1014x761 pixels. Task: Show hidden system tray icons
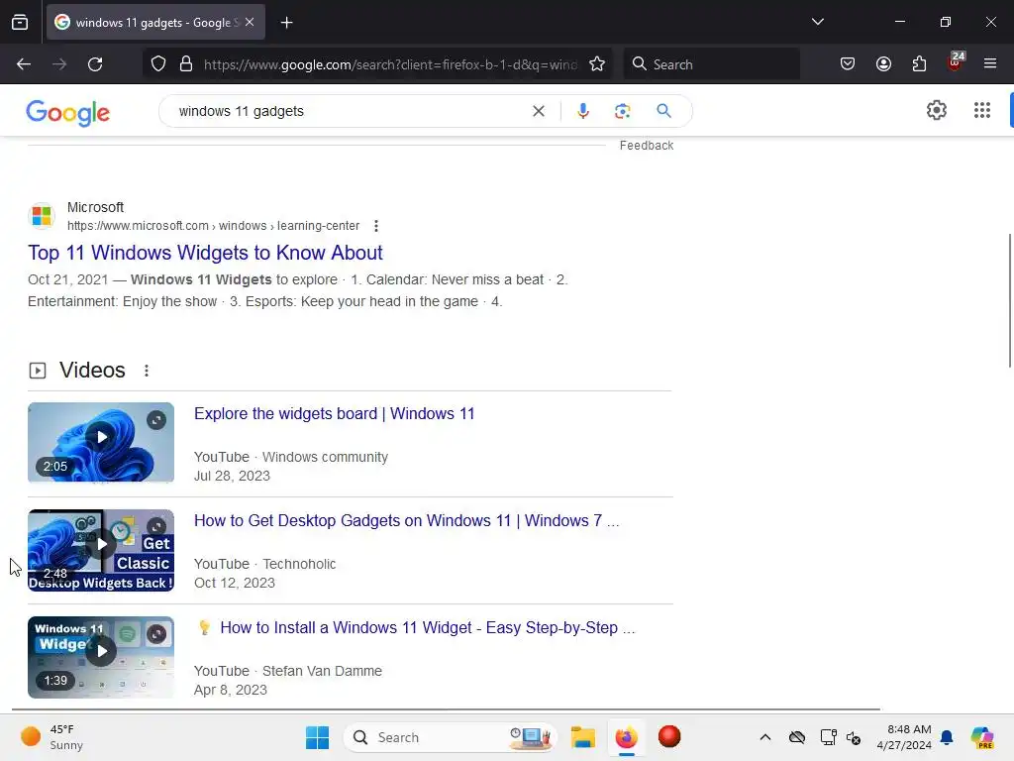765,737
